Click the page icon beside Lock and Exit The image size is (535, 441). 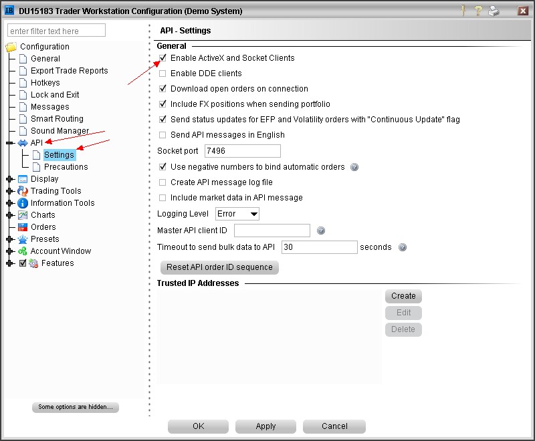23,95
